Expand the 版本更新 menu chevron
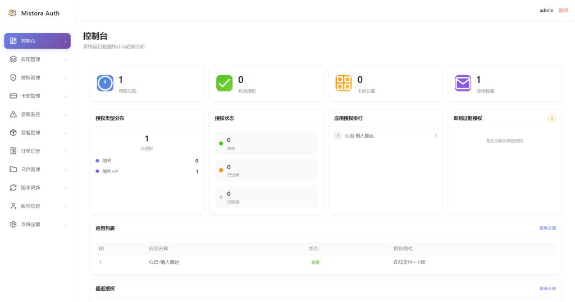 pyautogui.click(x=66, y=188)
